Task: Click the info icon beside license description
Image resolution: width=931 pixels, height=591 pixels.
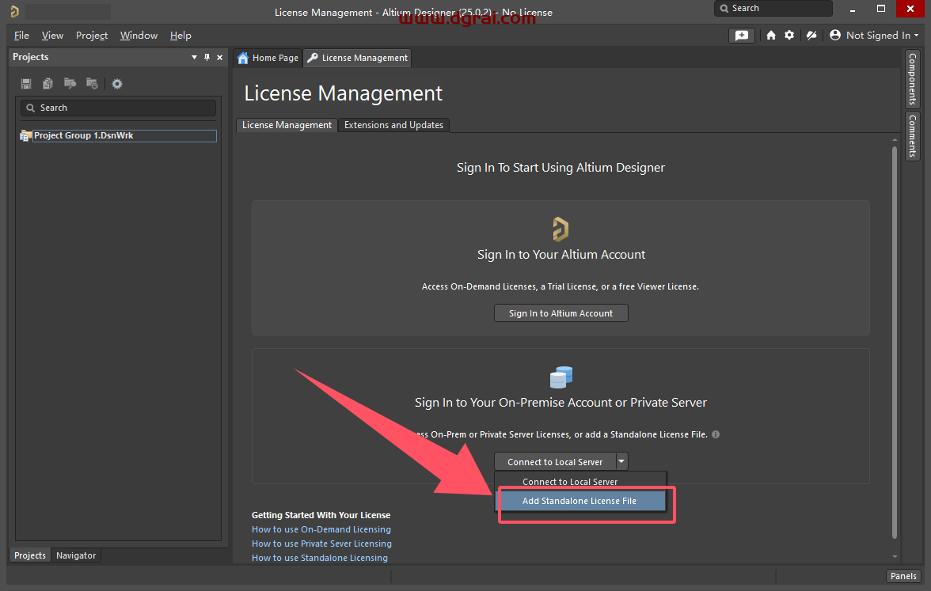Action: click(x=716, y=434)
